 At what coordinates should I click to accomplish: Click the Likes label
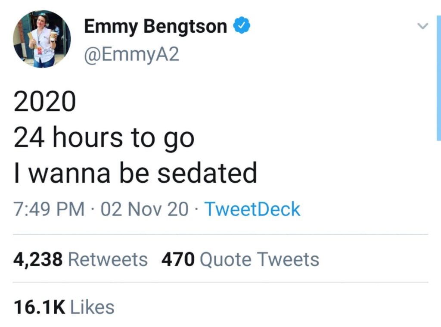point(92,307)
